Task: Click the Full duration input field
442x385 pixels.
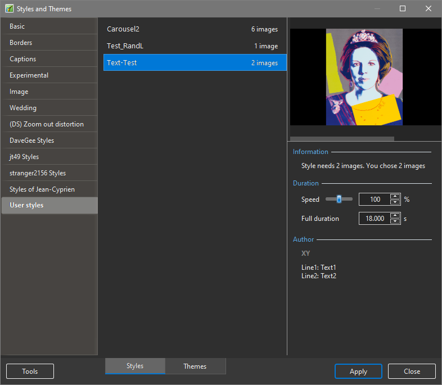Action: (374, 219)
